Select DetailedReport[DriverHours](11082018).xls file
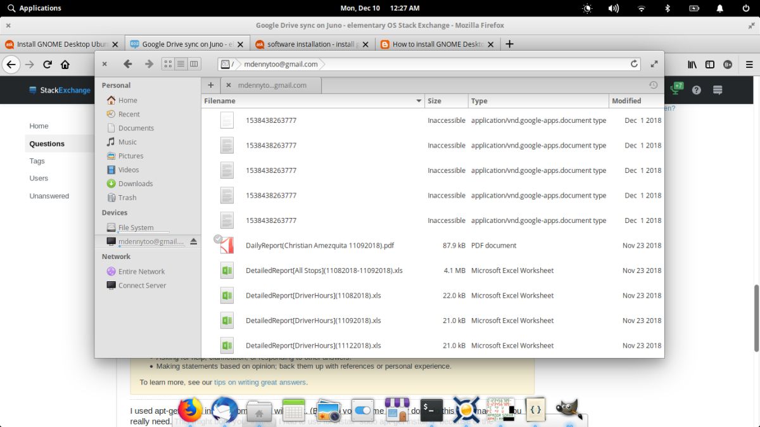 [x=433, y=295]
